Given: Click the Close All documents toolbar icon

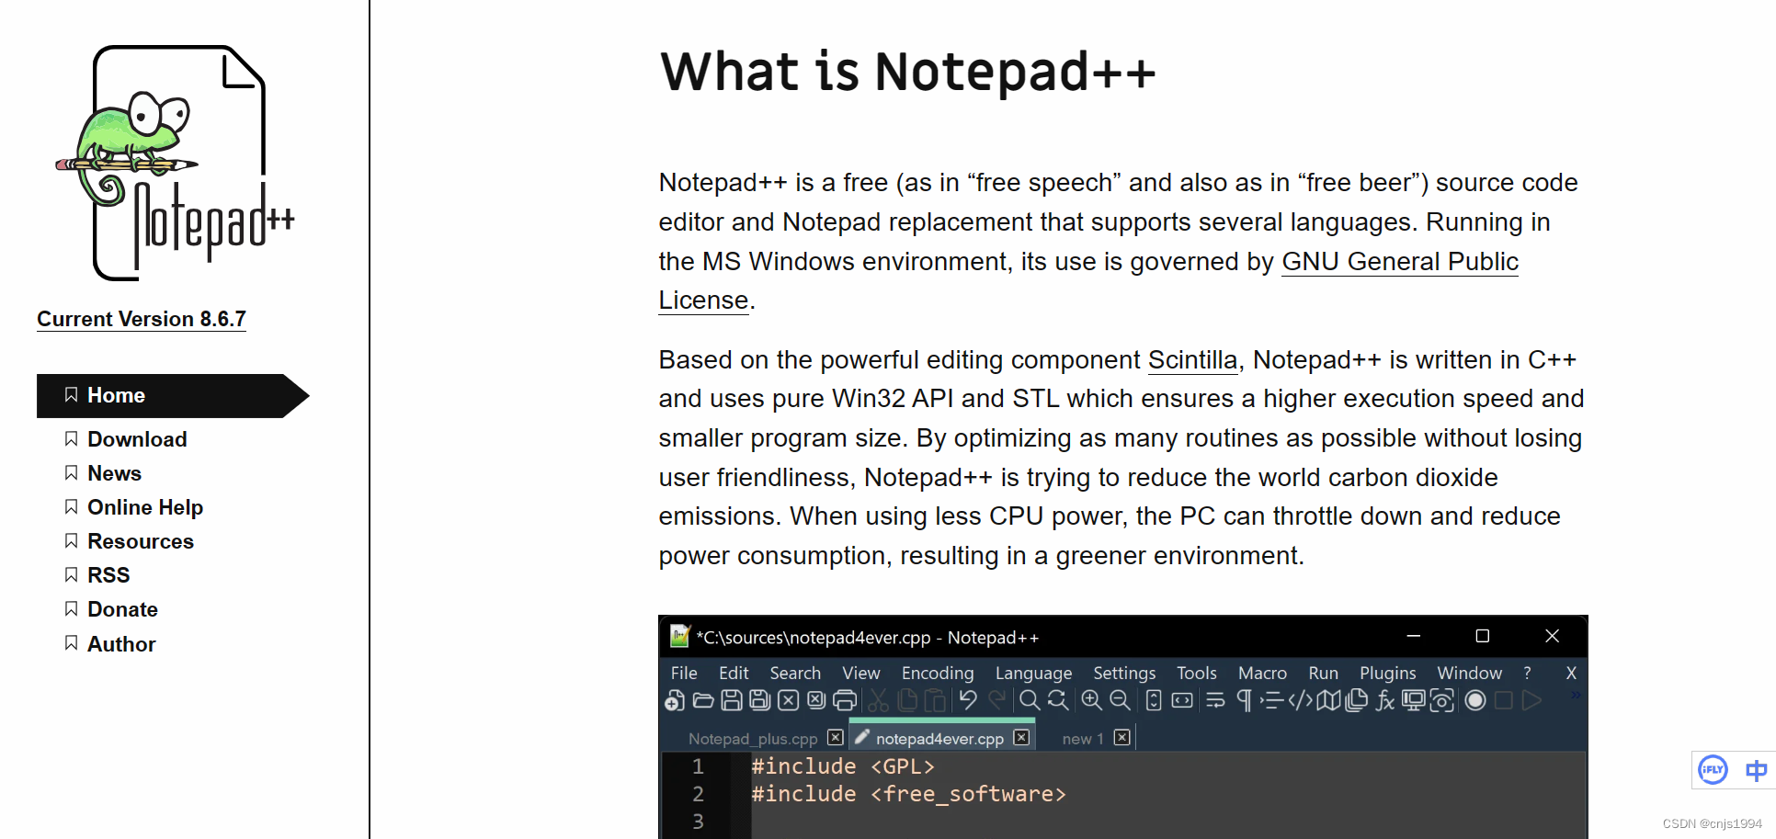Looking at the screenshot, I should (x=816, y=701).
